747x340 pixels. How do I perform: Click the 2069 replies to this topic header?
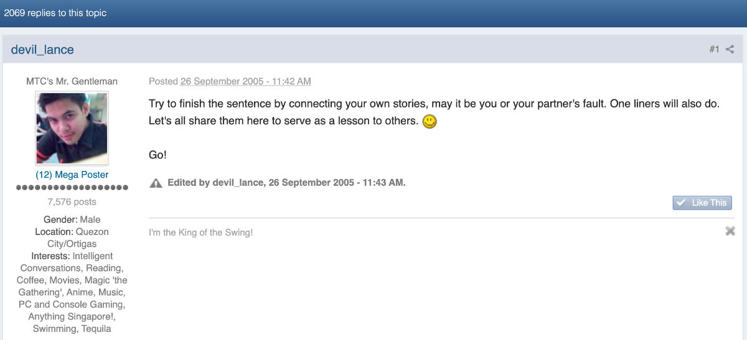[x=55, y=13]
